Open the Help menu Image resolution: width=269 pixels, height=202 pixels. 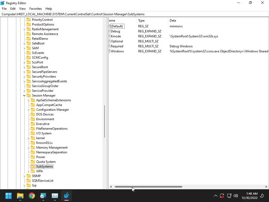[x=49, y=9]
